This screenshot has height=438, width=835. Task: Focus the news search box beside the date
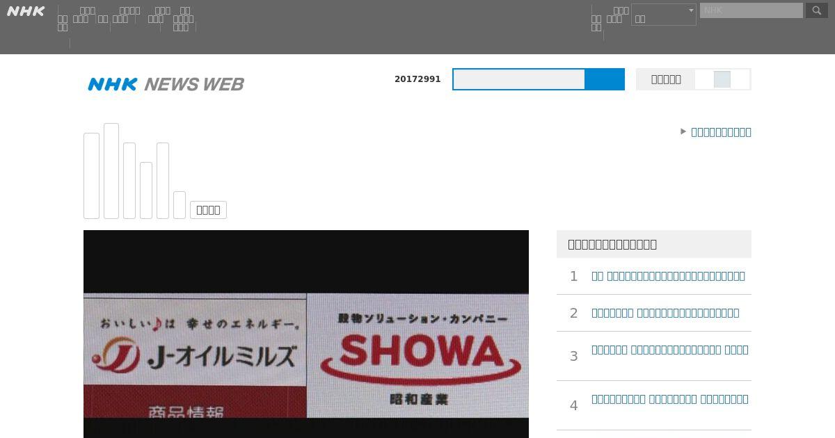pyautogui.click(x=519, y=79)
